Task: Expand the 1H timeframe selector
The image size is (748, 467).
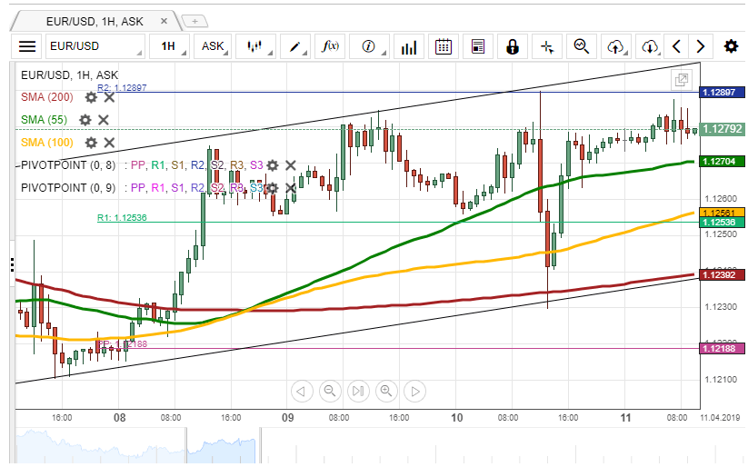Action: click(169, 46)
